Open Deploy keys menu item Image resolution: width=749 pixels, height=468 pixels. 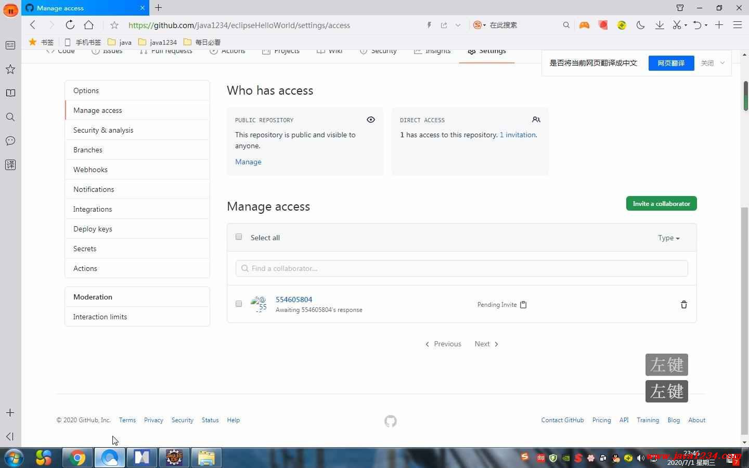pos(137,229)
